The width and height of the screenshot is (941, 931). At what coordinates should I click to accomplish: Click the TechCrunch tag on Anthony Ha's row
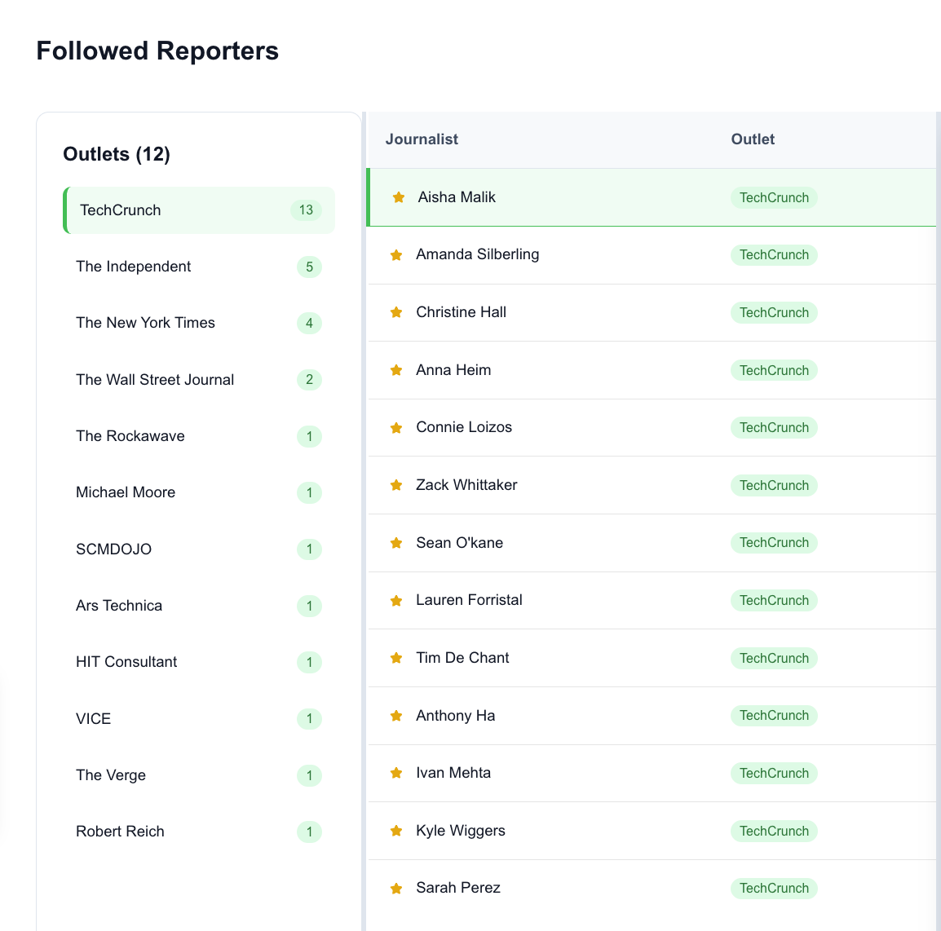coord(774,716)
